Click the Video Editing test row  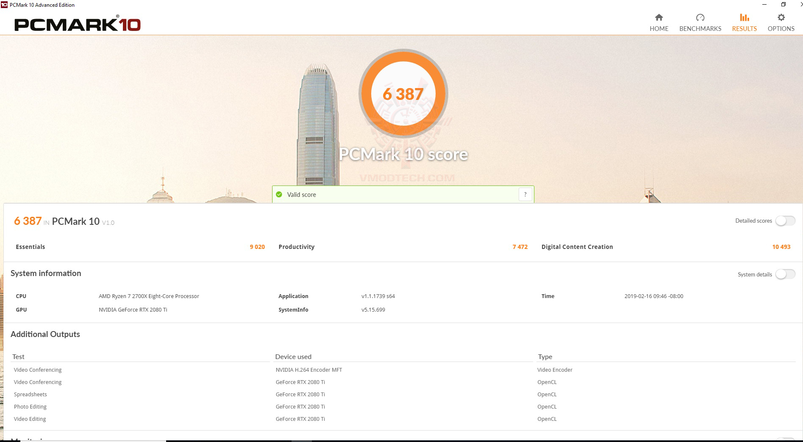(x=30, y=419)
